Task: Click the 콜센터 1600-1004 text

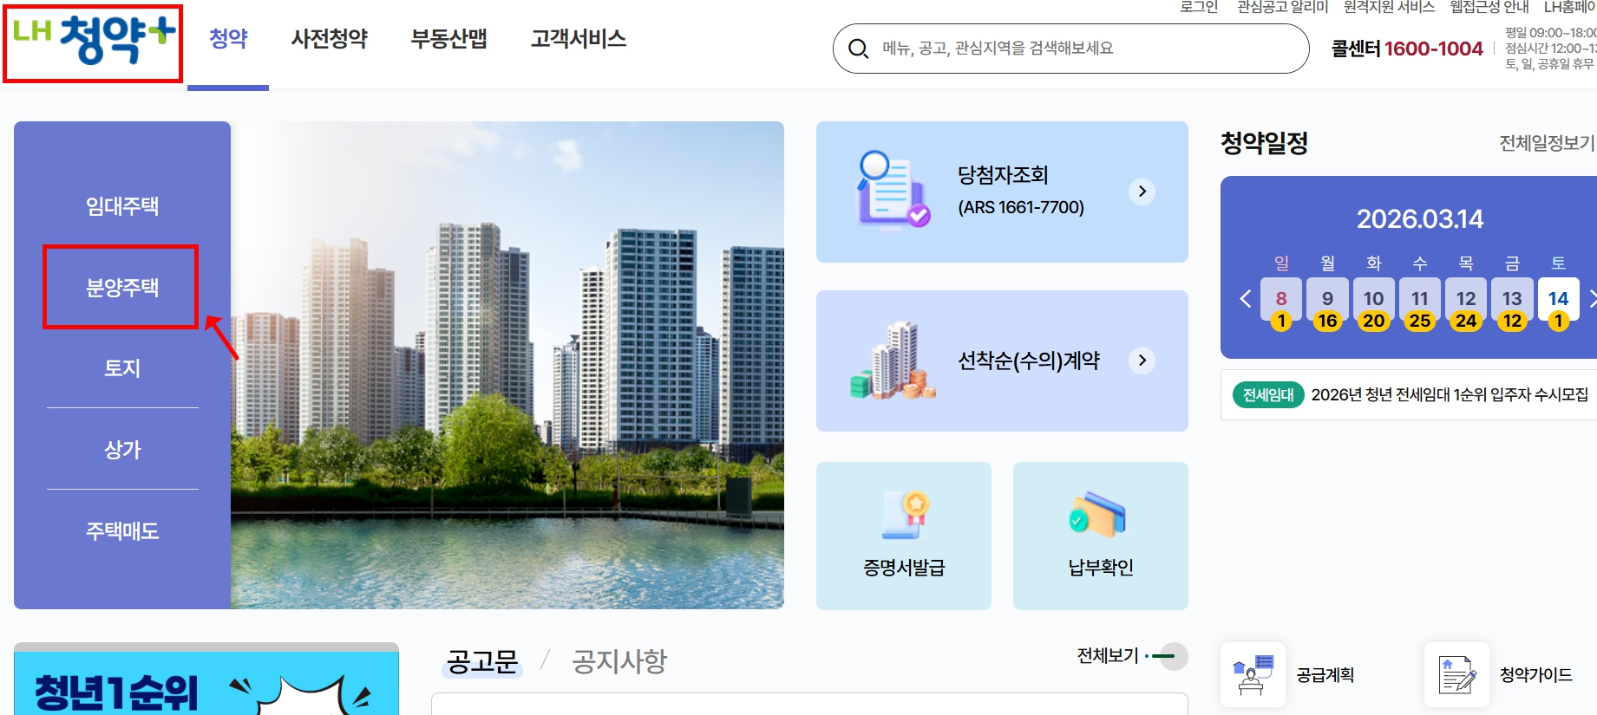Action: point(1407,49)
